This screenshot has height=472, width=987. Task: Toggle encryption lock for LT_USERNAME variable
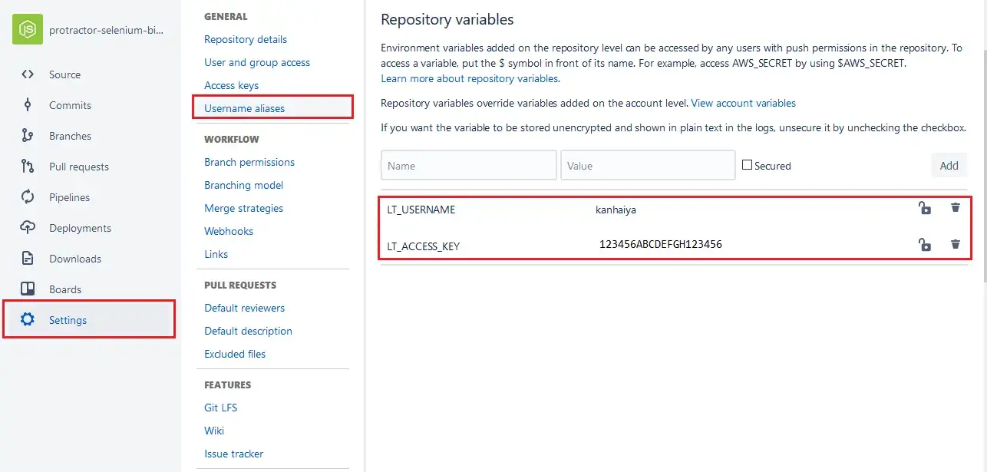(x=924, y=207)
